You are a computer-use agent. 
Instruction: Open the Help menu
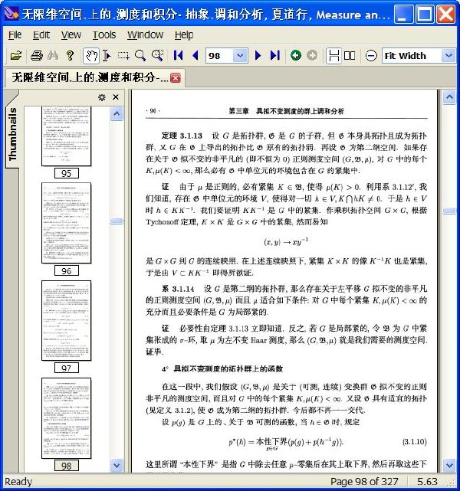pos(184,35)
